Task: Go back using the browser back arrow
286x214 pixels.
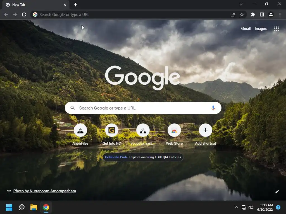Action: (x=6, y=14)
